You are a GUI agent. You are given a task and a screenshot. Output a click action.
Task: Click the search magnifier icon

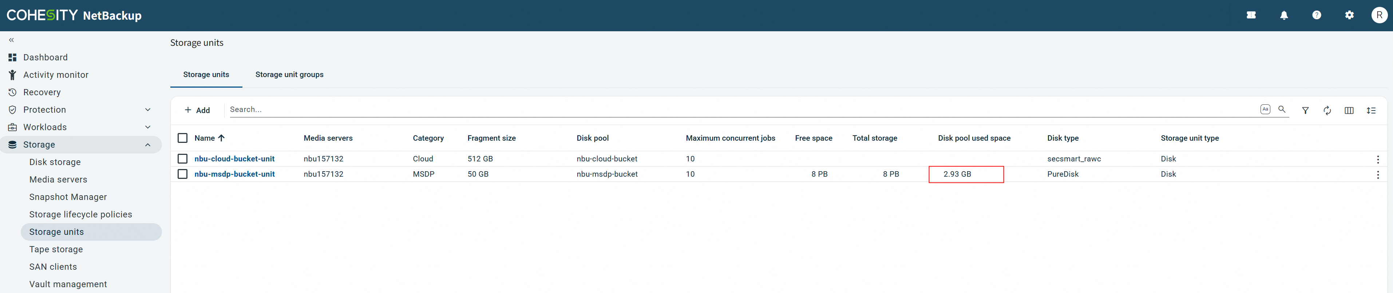[1282, 109]
